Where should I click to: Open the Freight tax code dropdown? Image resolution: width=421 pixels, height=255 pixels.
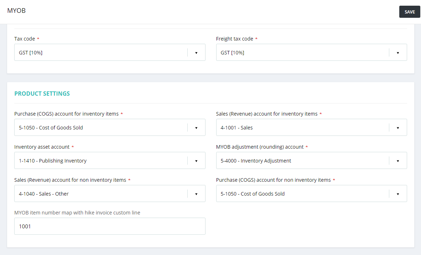[311, 52]
